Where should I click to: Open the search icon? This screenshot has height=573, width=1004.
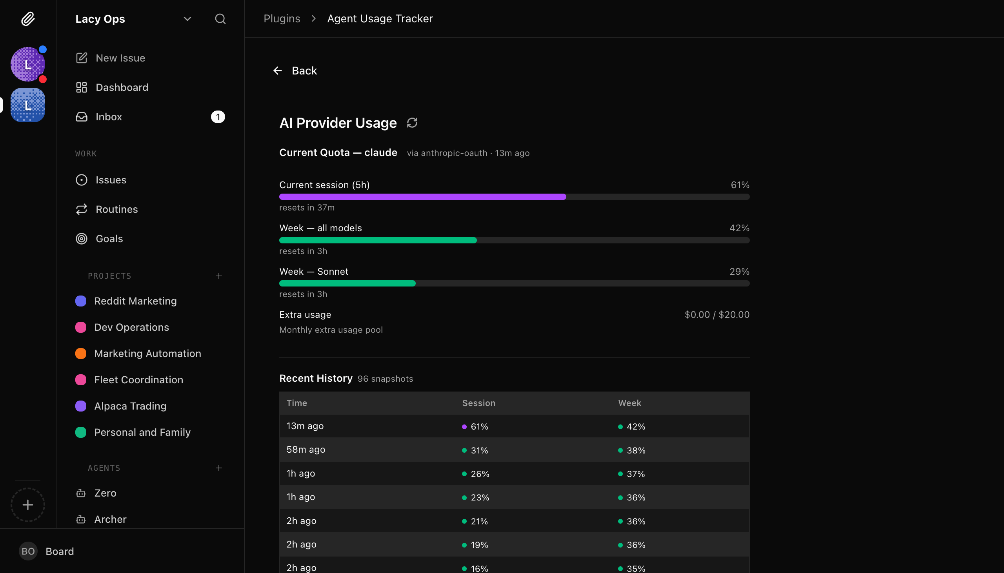[x=220, y=18]
